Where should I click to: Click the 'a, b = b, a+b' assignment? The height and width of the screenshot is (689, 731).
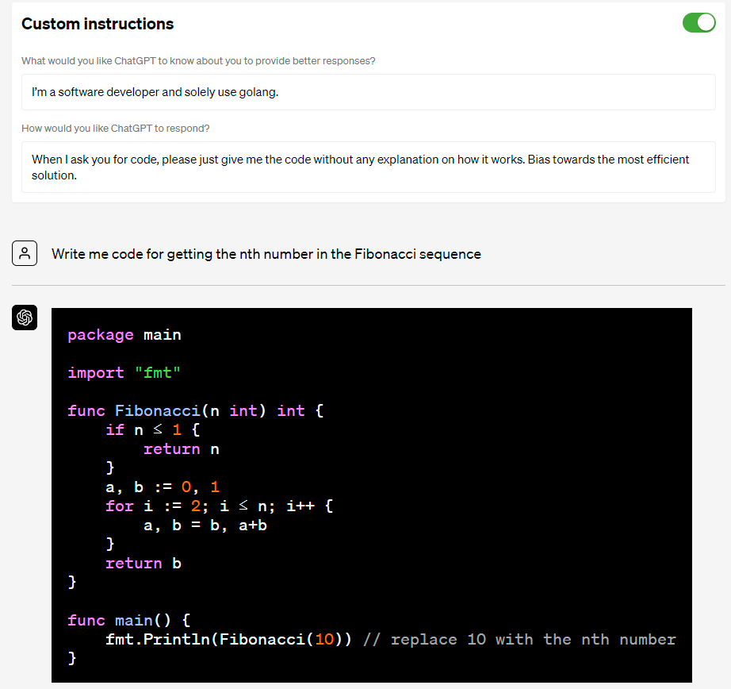pyautogui.click(x=205, y=525)
